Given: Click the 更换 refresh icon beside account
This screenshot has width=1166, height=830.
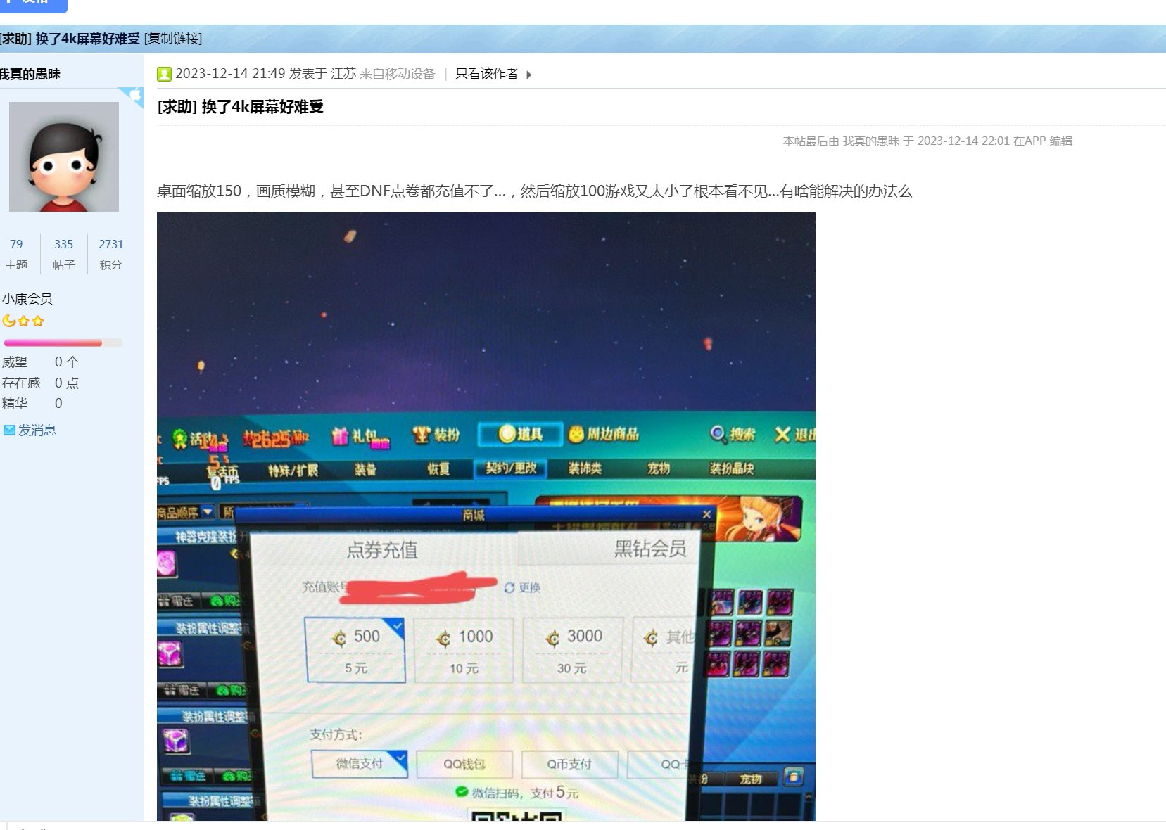Looking at the screenshot, I should point(509,587).
